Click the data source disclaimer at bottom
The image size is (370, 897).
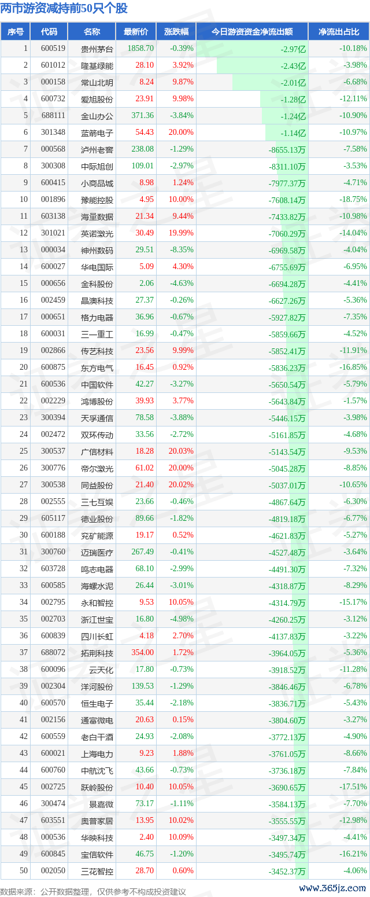[x=93, y=892]
